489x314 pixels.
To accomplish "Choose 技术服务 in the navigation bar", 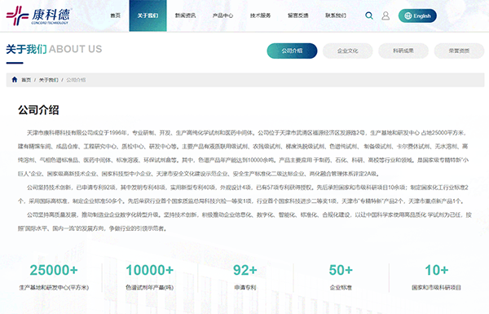I will click(261, 15).
